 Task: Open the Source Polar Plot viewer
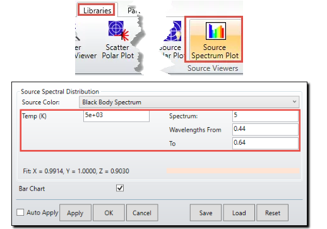click(172, 40)
